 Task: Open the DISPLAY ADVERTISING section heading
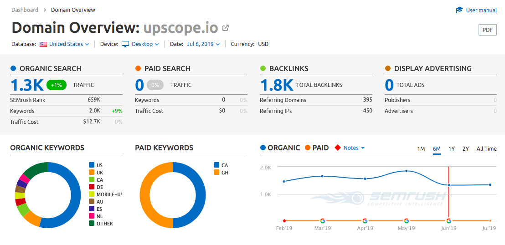coord(433,69)
